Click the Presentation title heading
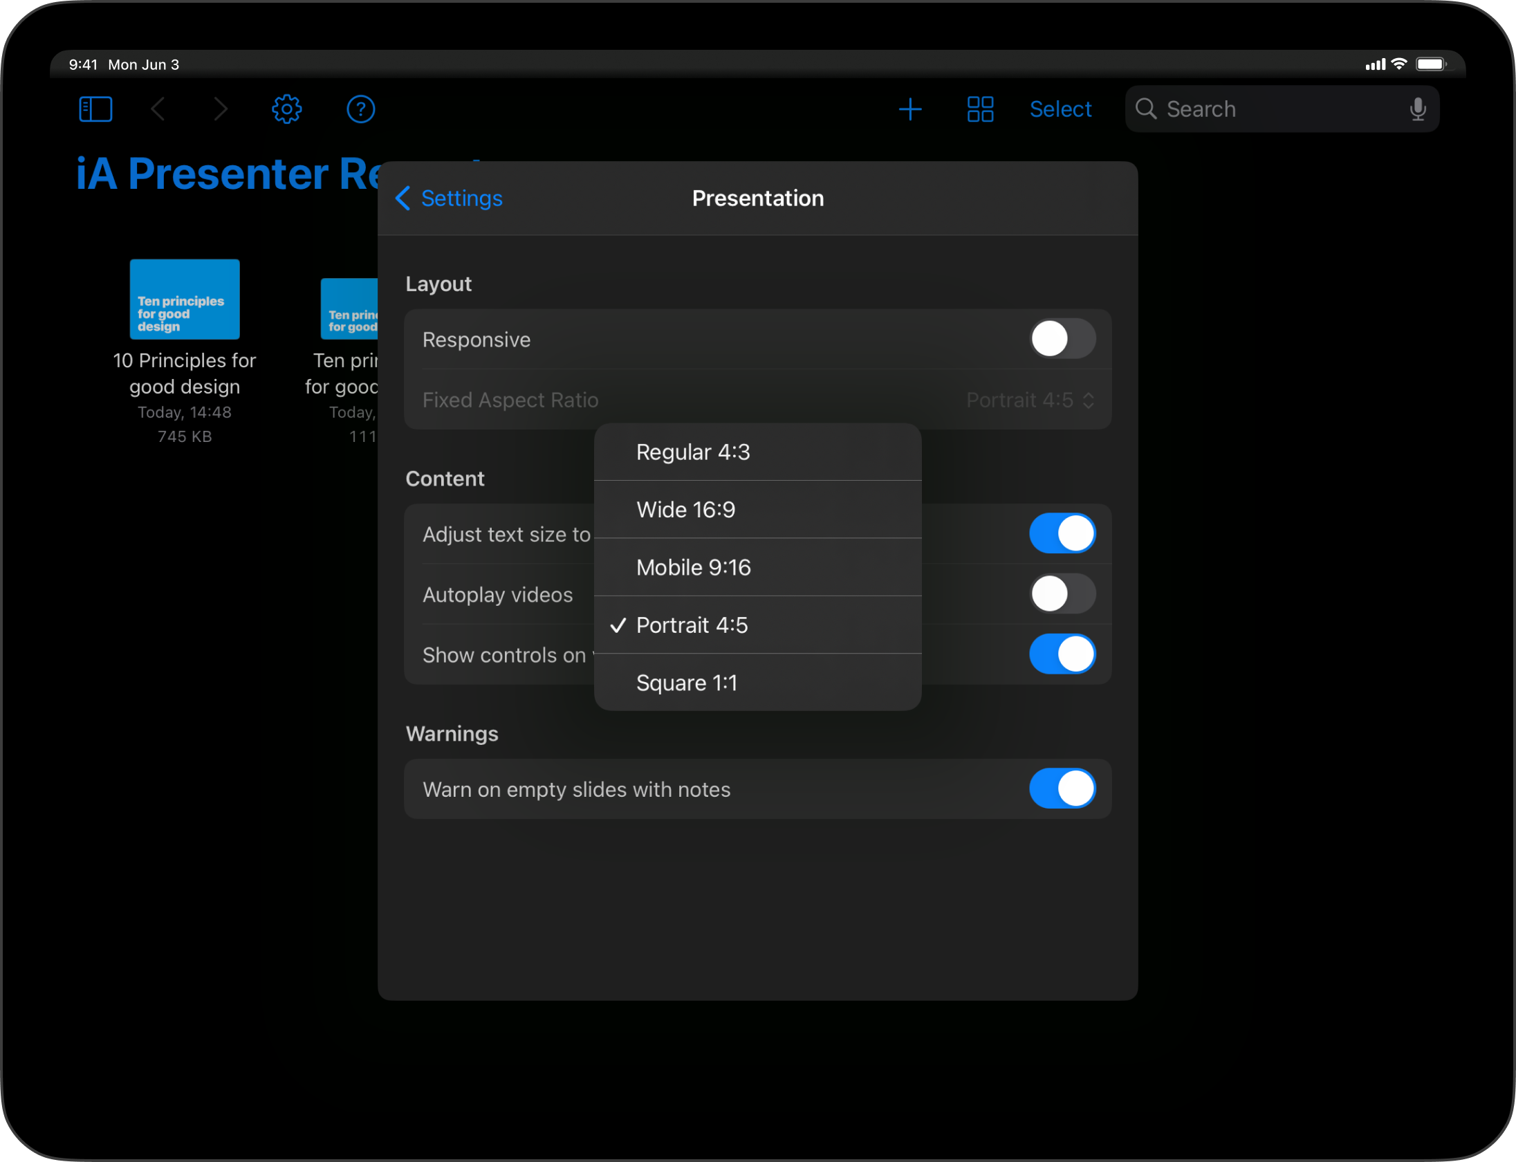The image size is (1516, 1162). pos(758,199)
